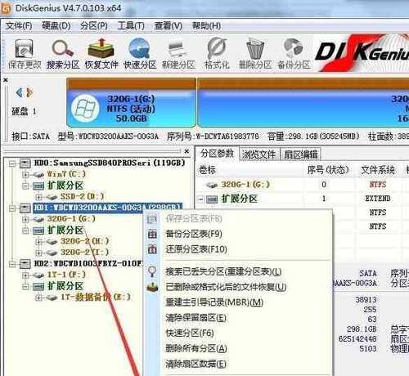Click the Search Partition (搜索分区) magnifier icon
The image size is (409, 376).
(62, 49)
